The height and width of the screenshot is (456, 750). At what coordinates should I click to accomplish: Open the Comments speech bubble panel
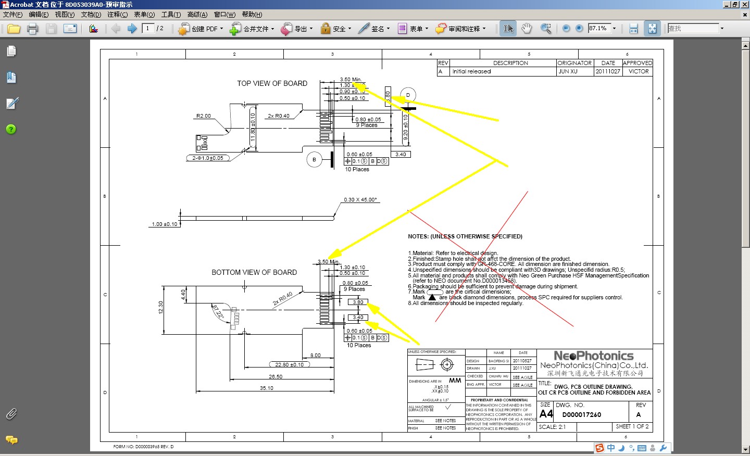11,440
